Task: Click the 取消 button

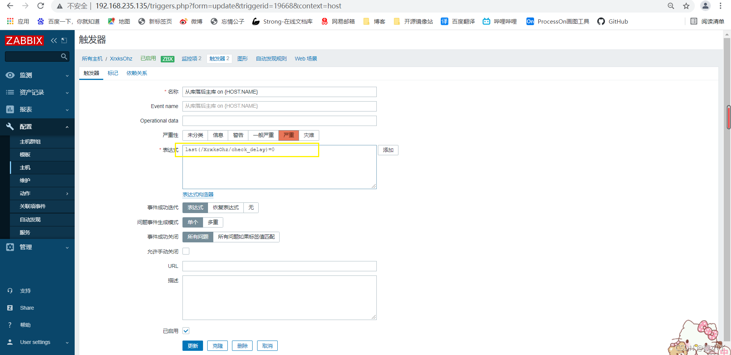Action: coord(267,346)
